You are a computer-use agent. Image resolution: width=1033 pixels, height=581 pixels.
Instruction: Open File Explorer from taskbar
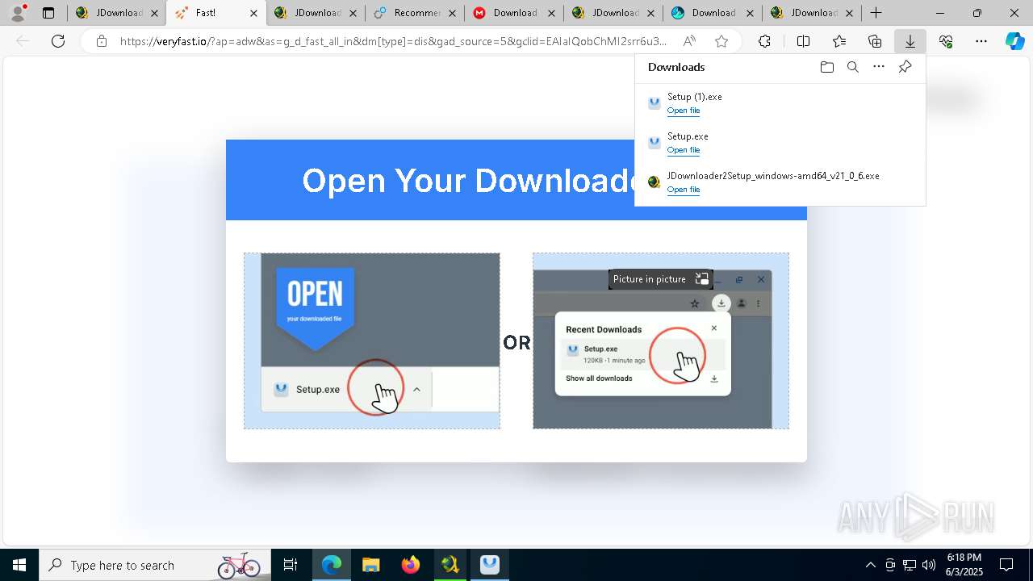pyautogui.click(x=371, y=565)
